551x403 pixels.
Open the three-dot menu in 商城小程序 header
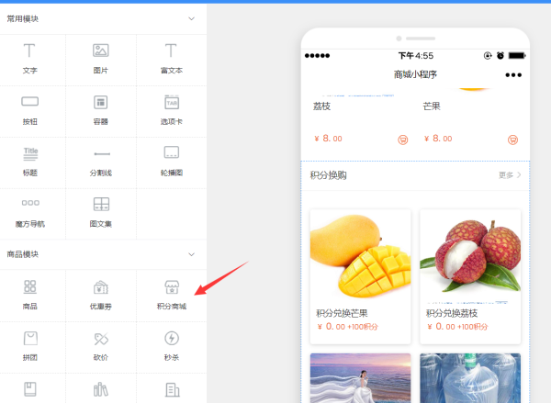(513, 75)
